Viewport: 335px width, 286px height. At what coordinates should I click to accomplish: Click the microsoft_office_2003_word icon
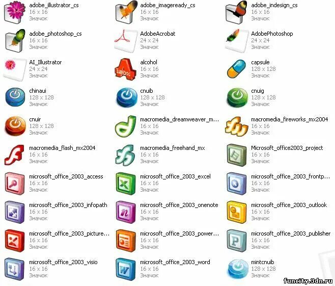pos(126,269)
